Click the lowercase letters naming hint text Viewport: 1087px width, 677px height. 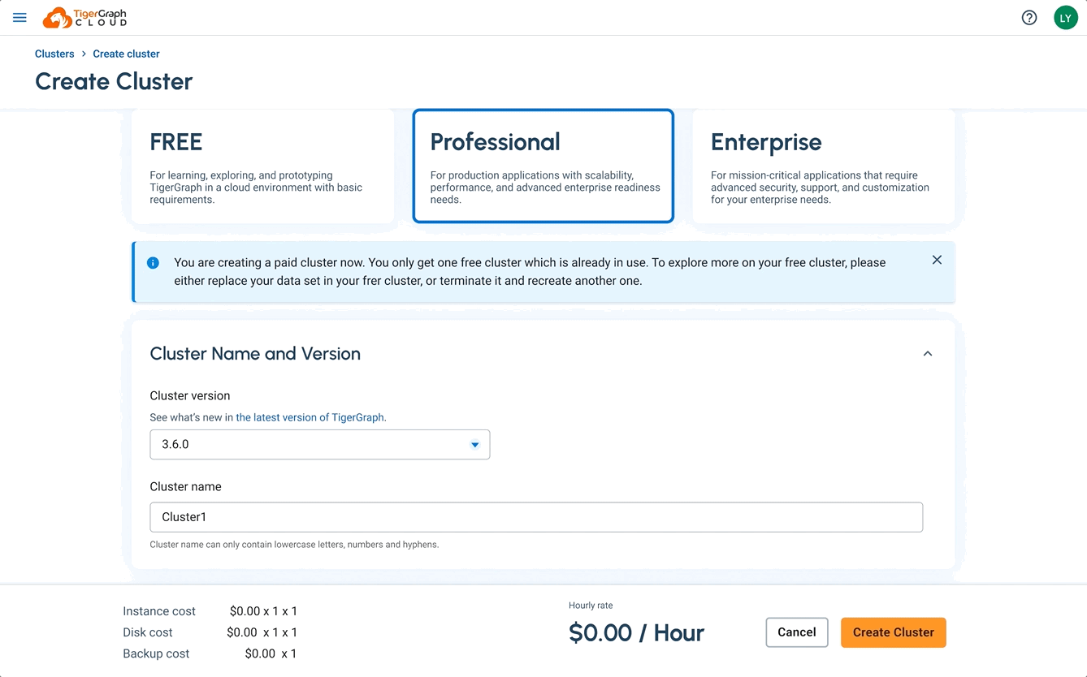[294, 545]
